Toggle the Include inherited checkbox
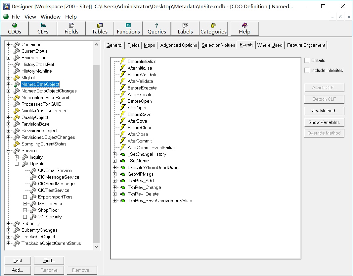353x276 pixels. coord(307,70)
